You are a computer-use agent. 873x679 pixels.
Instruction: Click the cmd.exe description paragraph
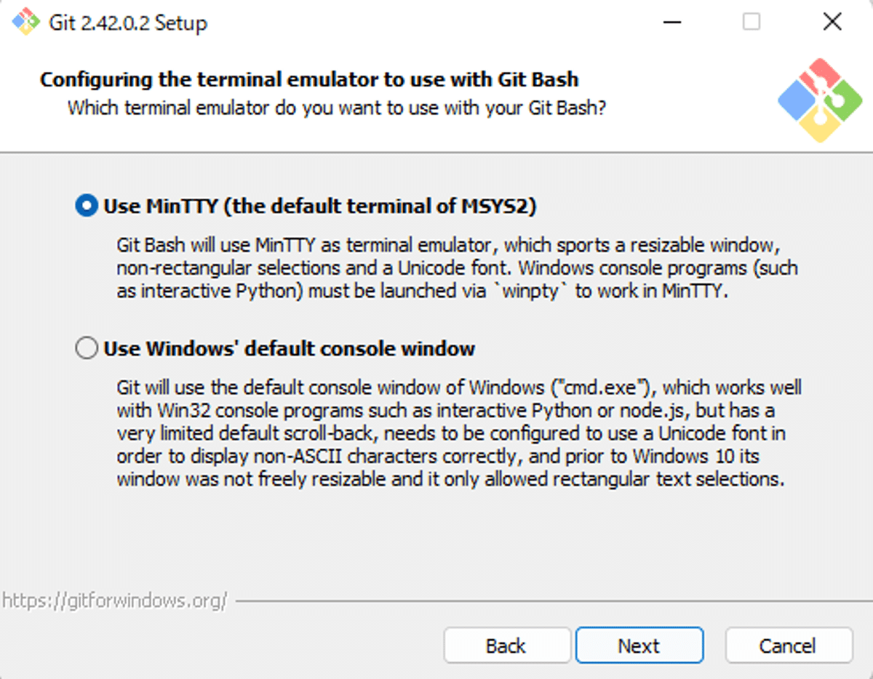point(459,433)
